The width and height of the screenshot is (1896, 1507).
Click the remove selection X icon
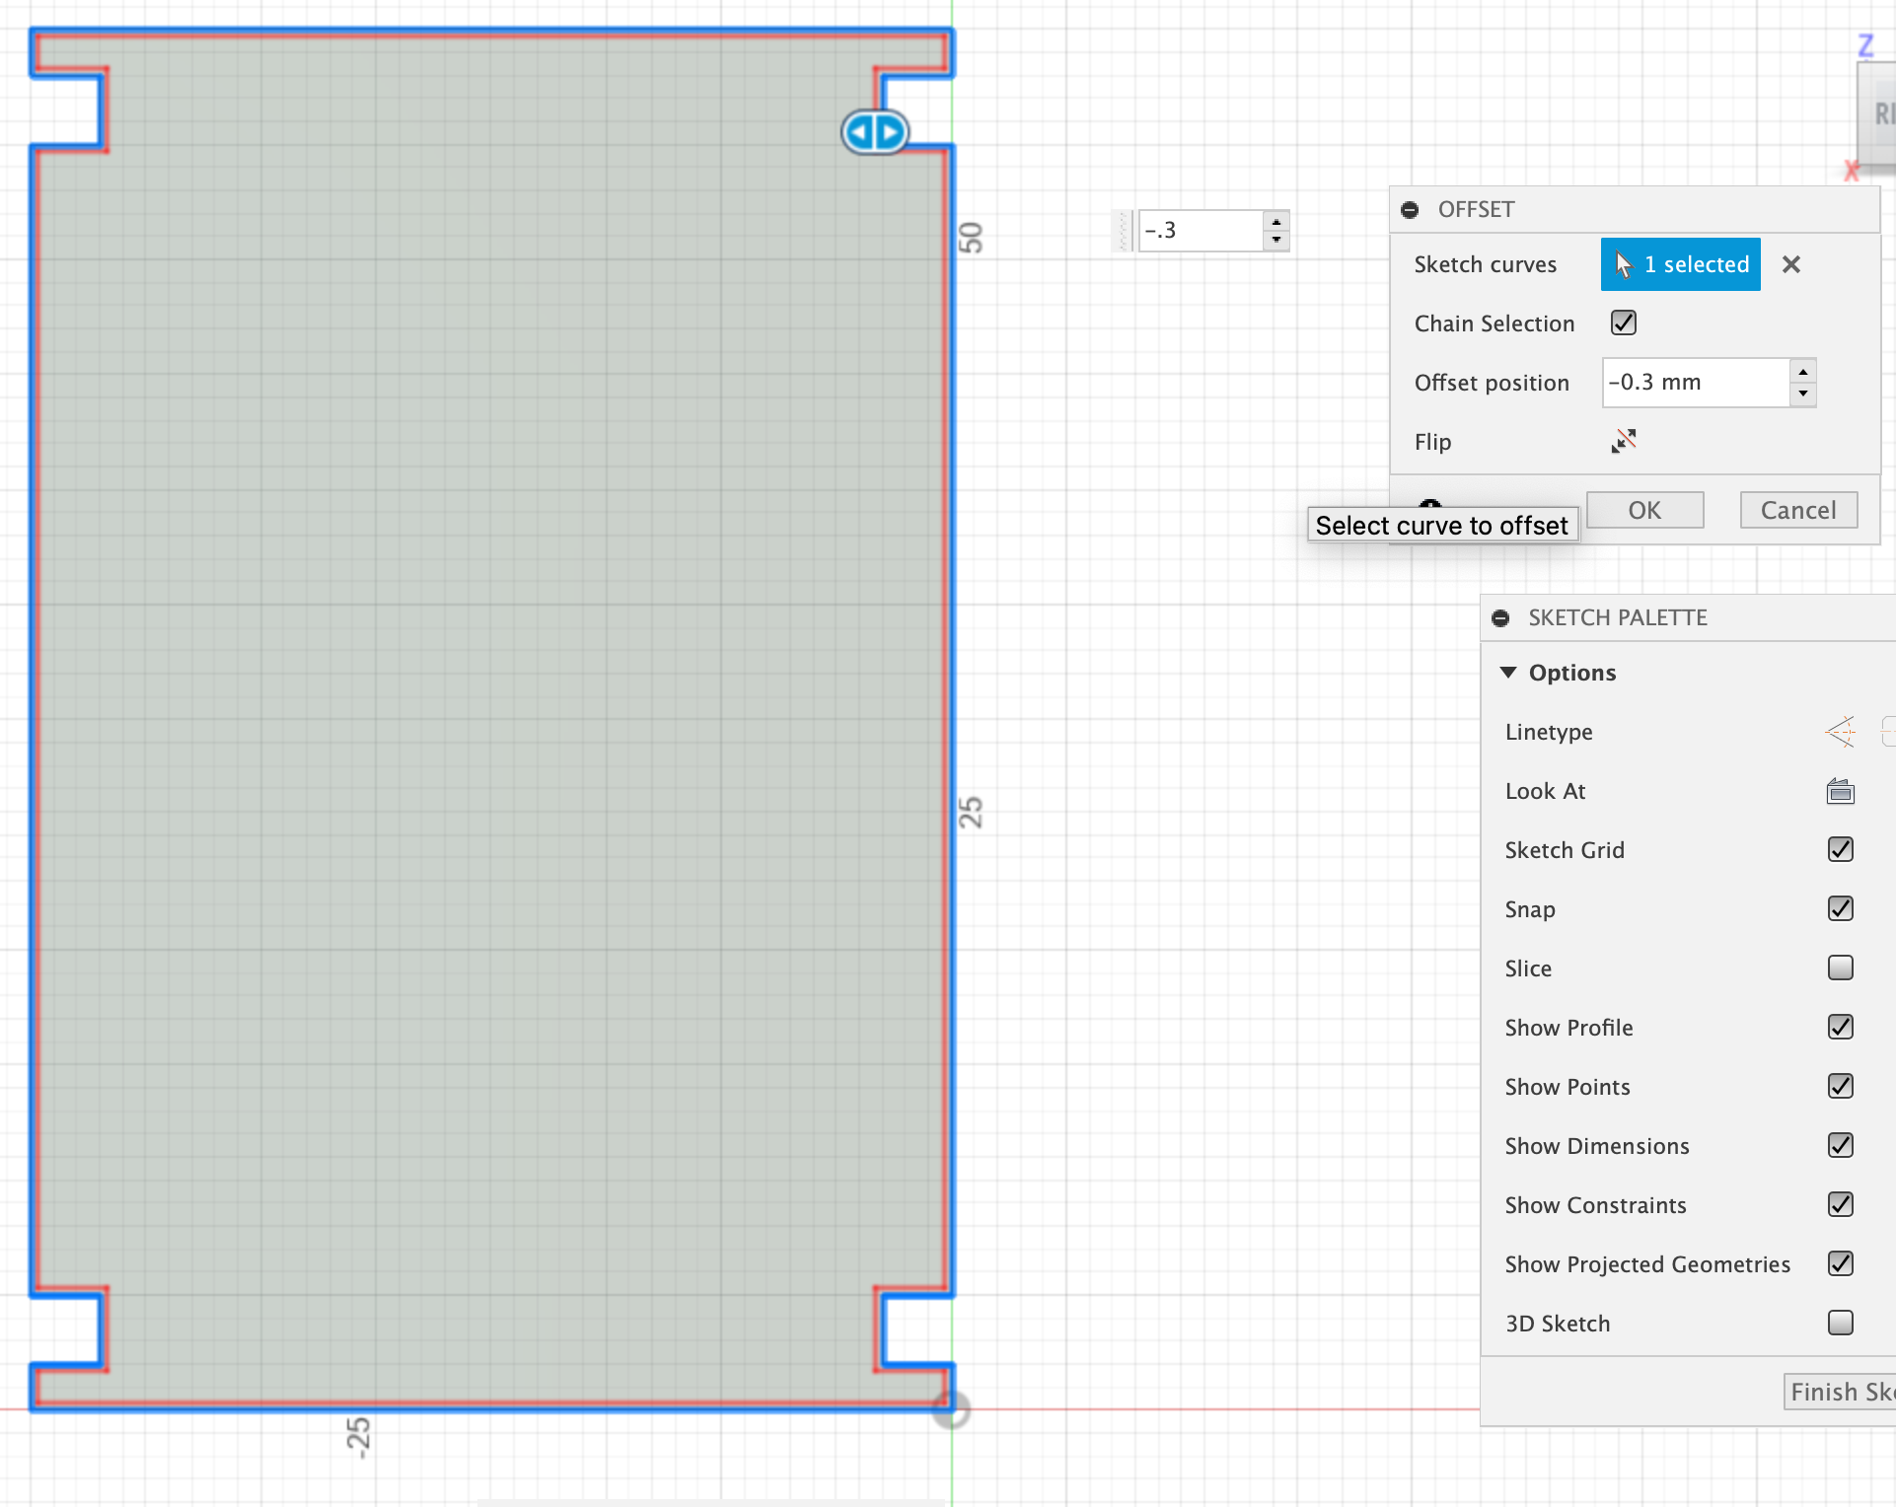(1789, 264)
